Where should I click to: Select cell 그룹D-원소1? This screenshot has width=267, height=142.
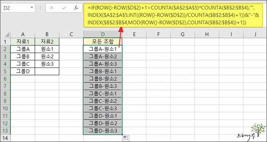tap(103, 116)
